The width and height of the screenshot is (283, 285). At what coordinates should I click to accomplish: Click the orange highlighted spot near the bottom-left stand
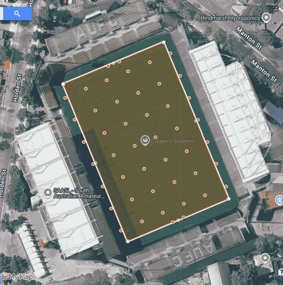click(44, 243)
